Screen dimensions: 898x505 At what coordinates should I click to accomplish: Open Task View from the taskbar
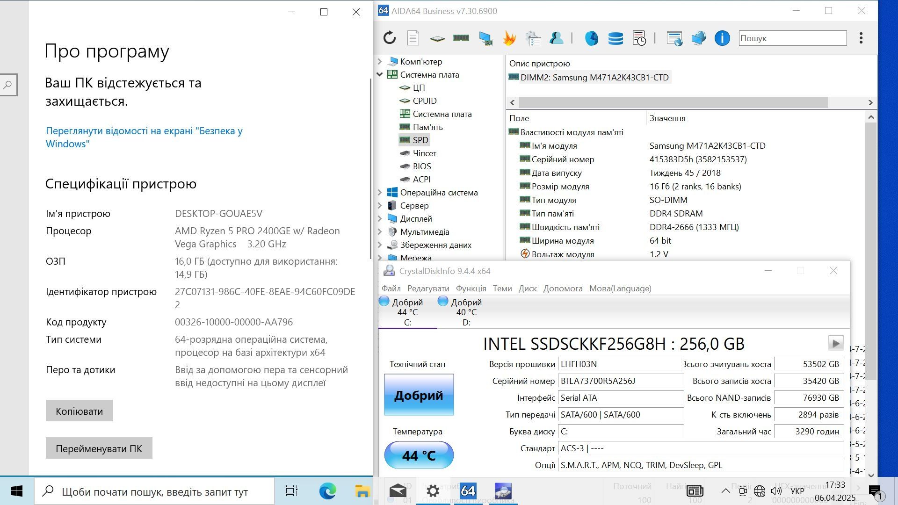[x=292, y=491]
